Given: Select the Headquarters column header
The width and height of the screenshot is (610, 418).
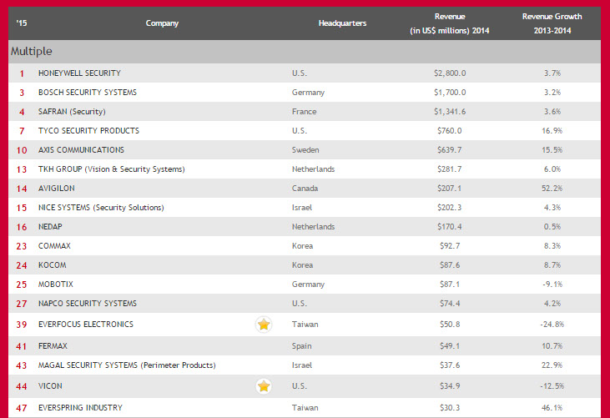Looking at the screenshot, I should coord(342,23).
